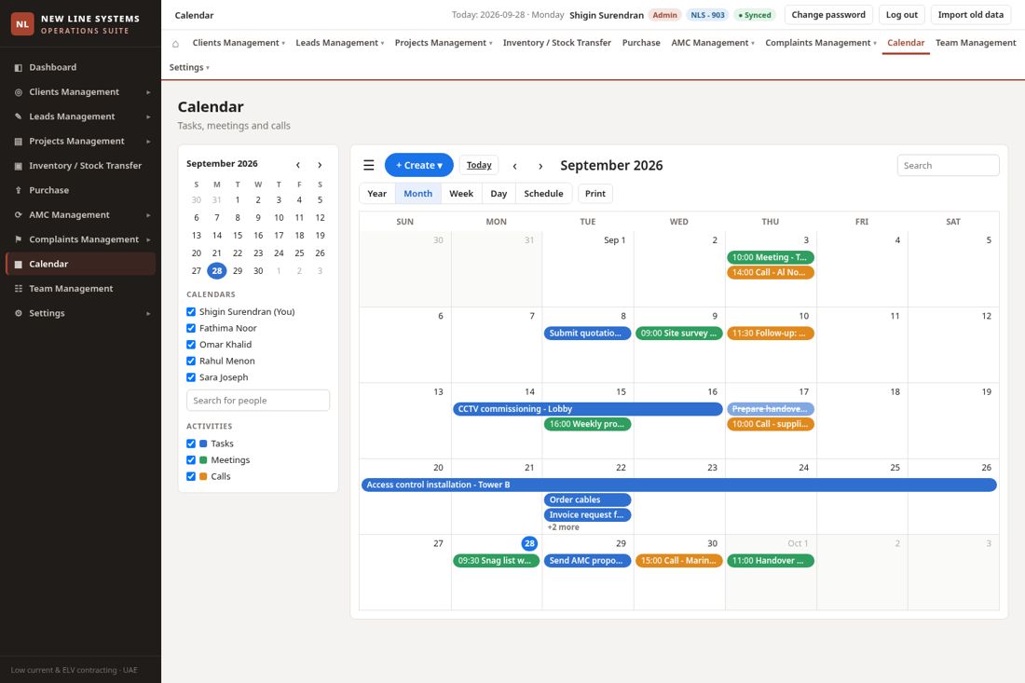Click the NL logo badge in sidebar
1025x683 pixels.
22,24
